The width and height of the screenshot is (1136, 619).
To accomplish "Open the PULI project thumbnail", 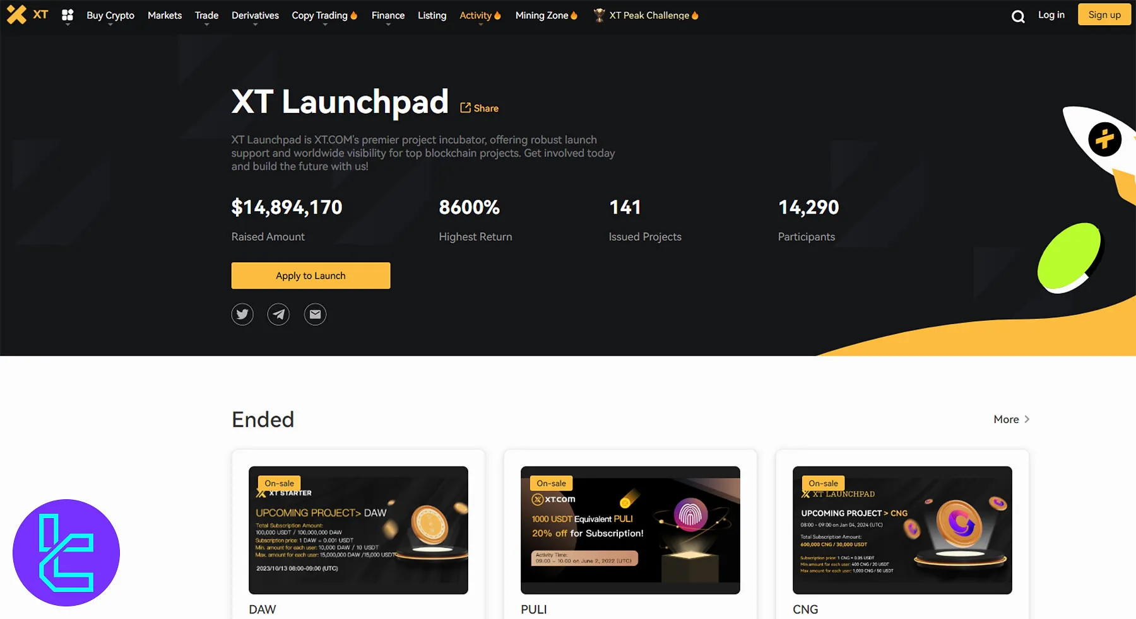I will click(x=630, y=530).
